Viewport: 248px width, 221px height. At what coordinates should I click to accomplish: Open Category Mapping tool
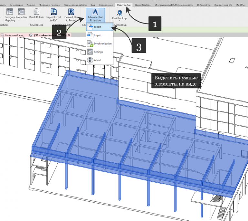(x=10, y=14)
